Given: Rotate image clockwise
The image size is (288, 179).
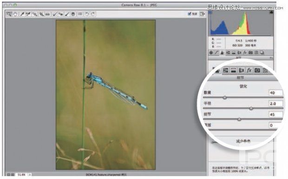Looking at the screenshot, I should click(x=93, y=14).
